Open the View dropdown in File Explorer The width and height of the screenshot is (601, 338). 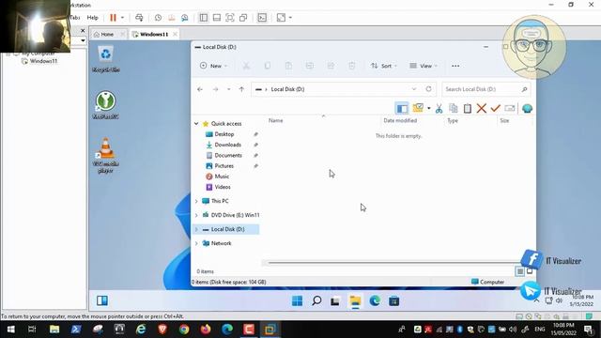point(424,66)
